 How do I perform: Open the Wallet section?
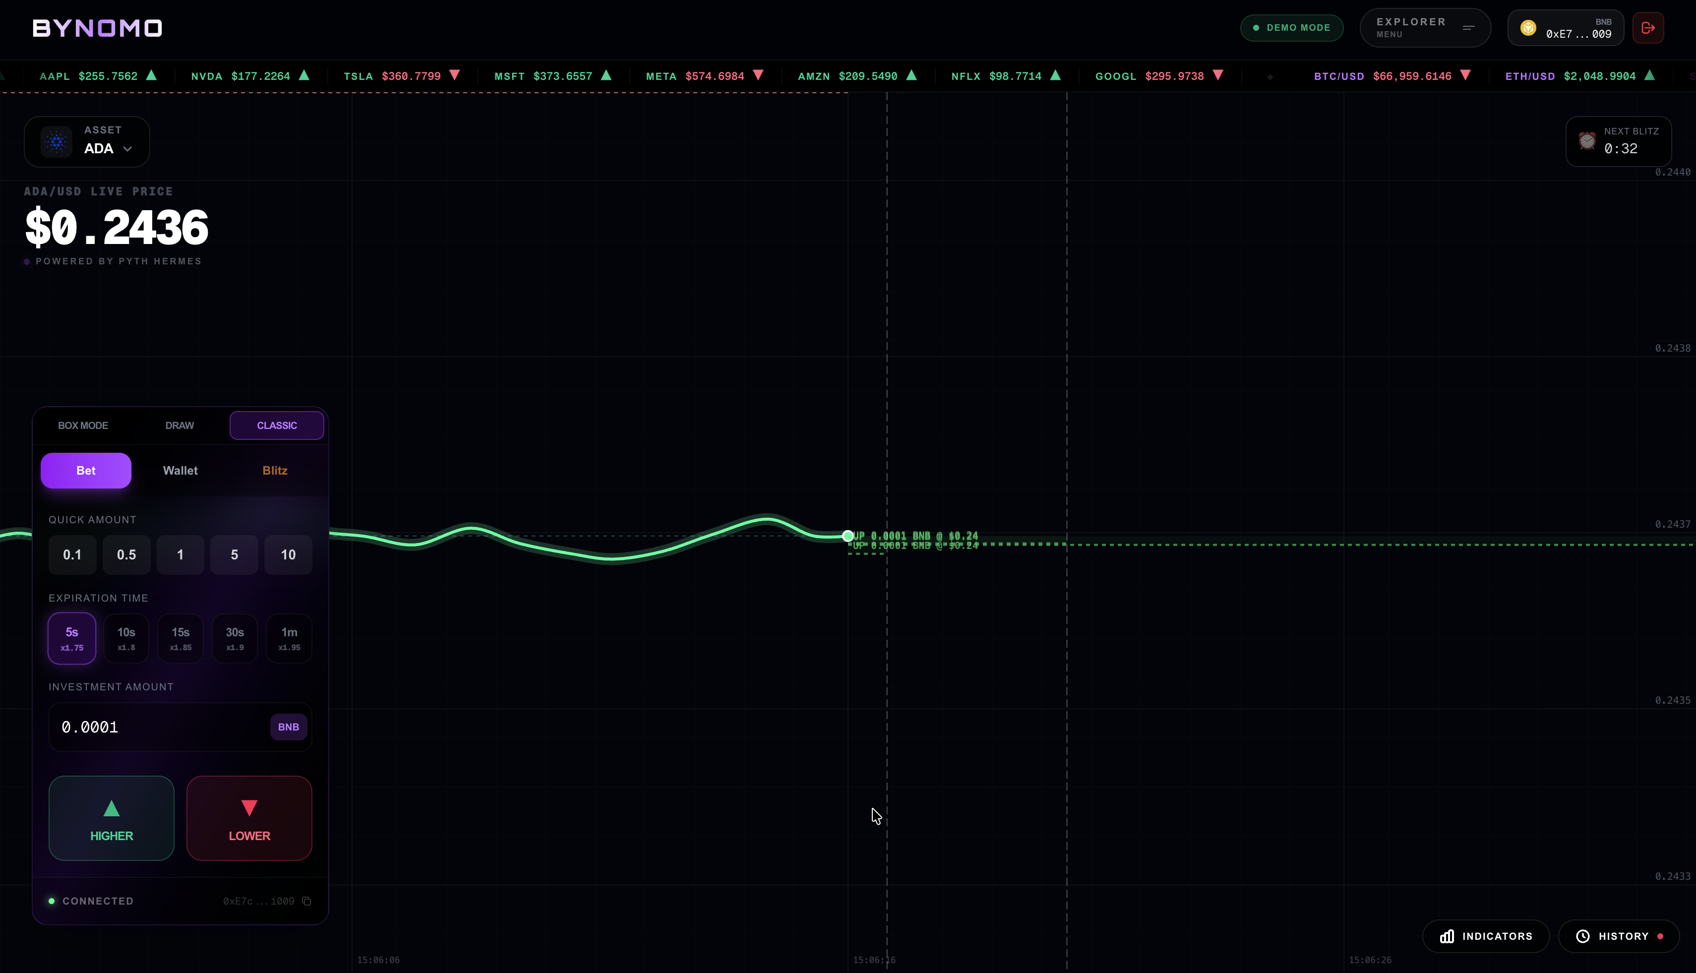[180, 471]
